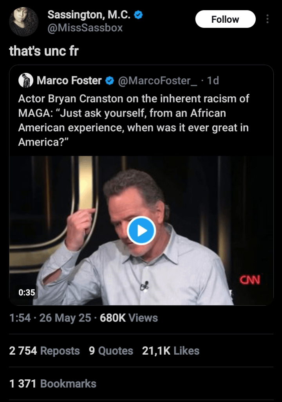Open the 9 Quotes list
This screenshot has width=282, height=402.
click(x=111, y=351)
